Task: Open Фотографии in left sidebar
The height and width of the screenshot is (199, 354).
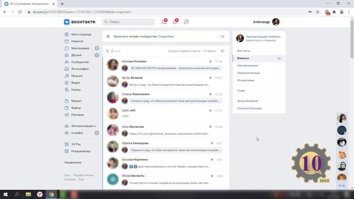Action: (80, 69)
